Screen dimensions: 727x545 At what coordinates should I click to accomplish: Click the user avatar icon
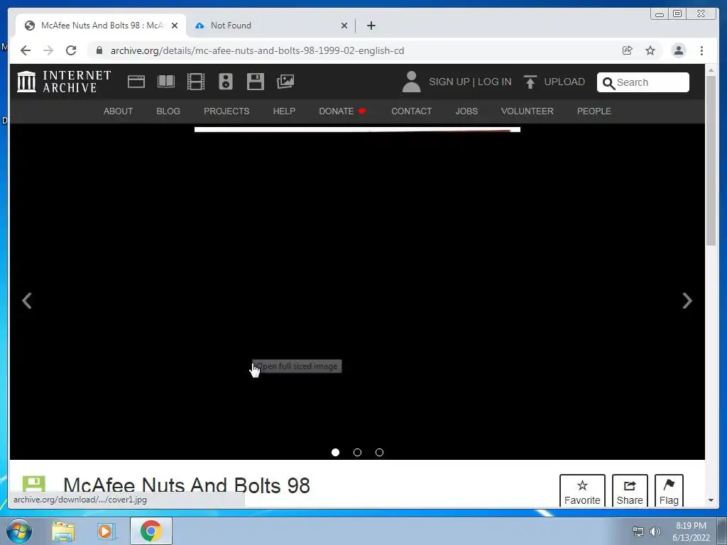pos(411,82)
